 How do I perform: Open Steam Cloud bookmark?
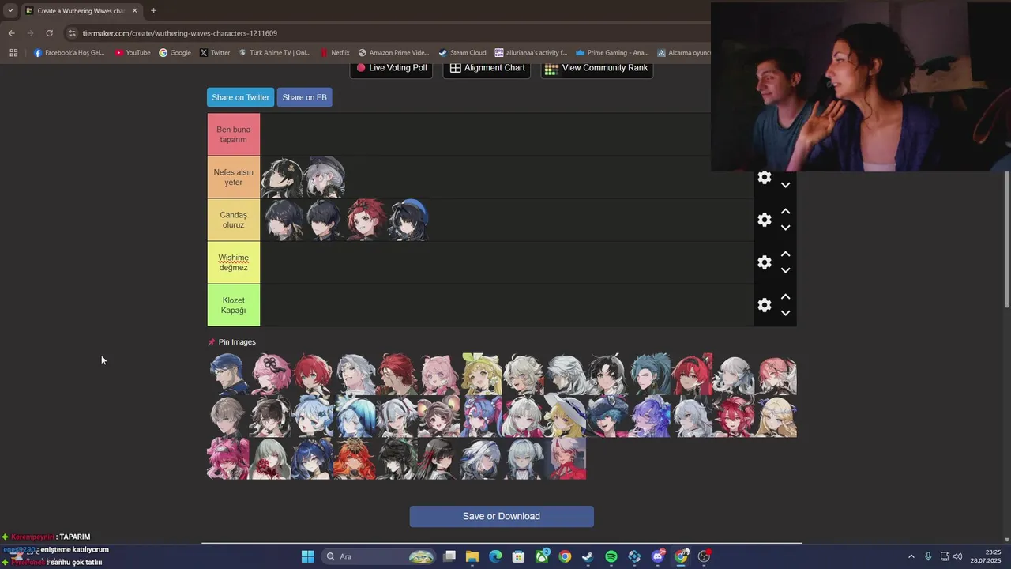[x=462, y=53]
